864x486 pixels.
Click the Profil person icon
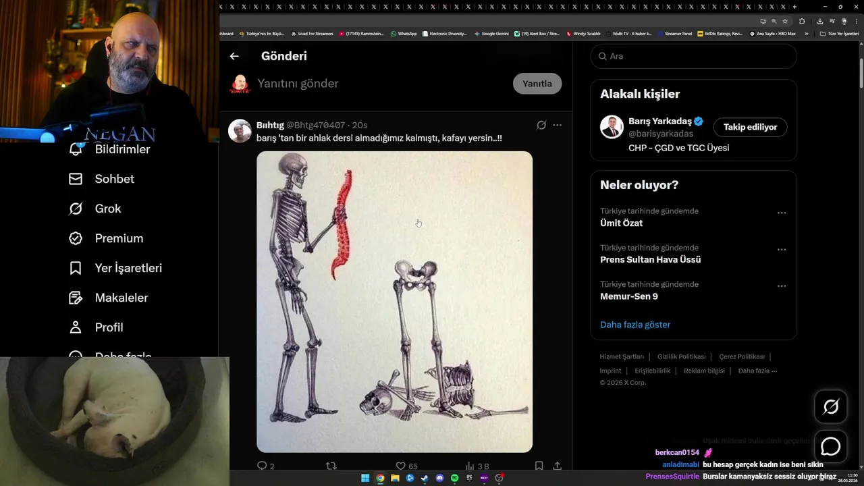pyautogui.click(x=76, y=327)
